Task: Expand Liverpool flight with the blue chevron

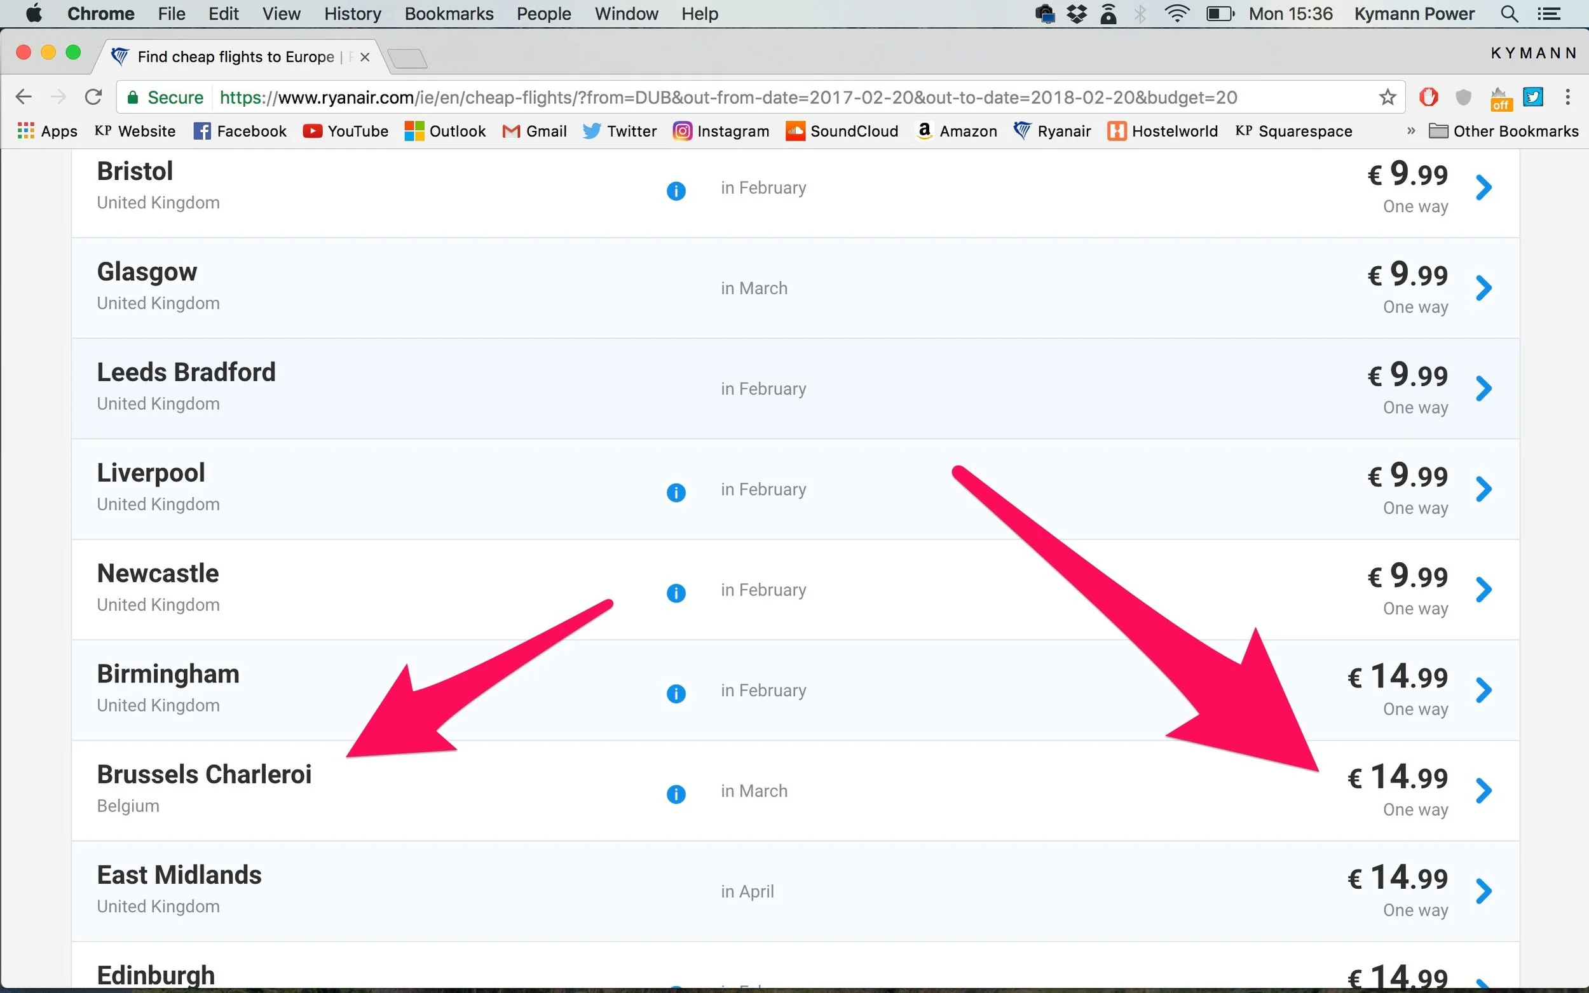Action: [x=1483, y=489]
